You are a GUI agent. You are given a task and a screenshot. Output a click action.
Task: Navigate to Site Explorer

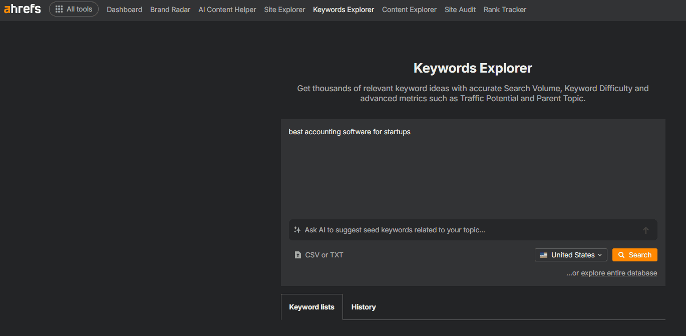284,10
